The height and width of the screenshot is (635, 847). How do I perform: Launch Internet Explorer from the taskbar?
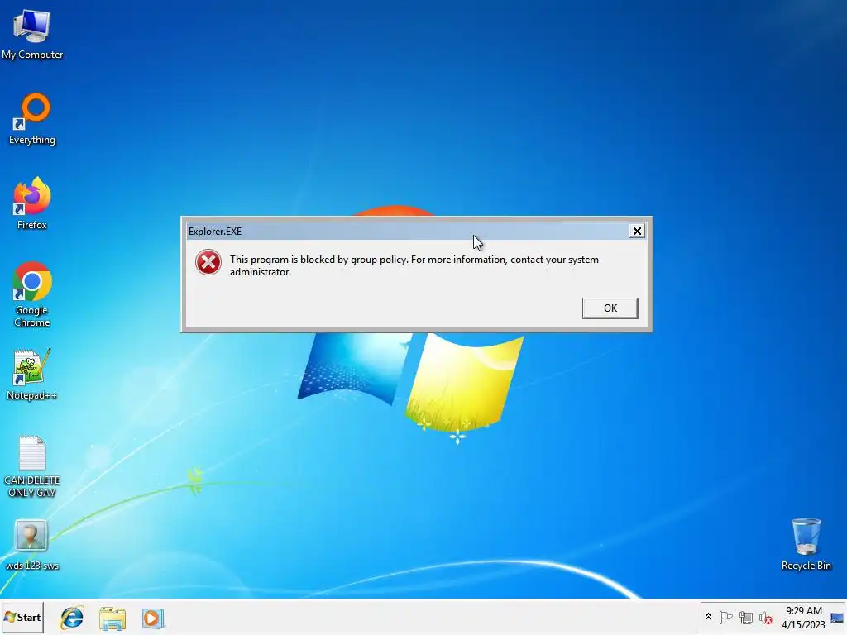(72, 618)
